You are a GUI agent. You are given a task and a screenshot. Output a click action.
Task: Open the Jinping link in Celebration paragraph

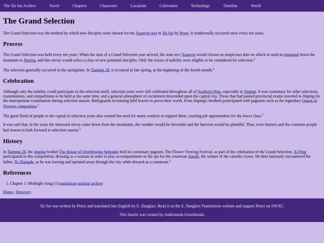click(x=250, y=92)
